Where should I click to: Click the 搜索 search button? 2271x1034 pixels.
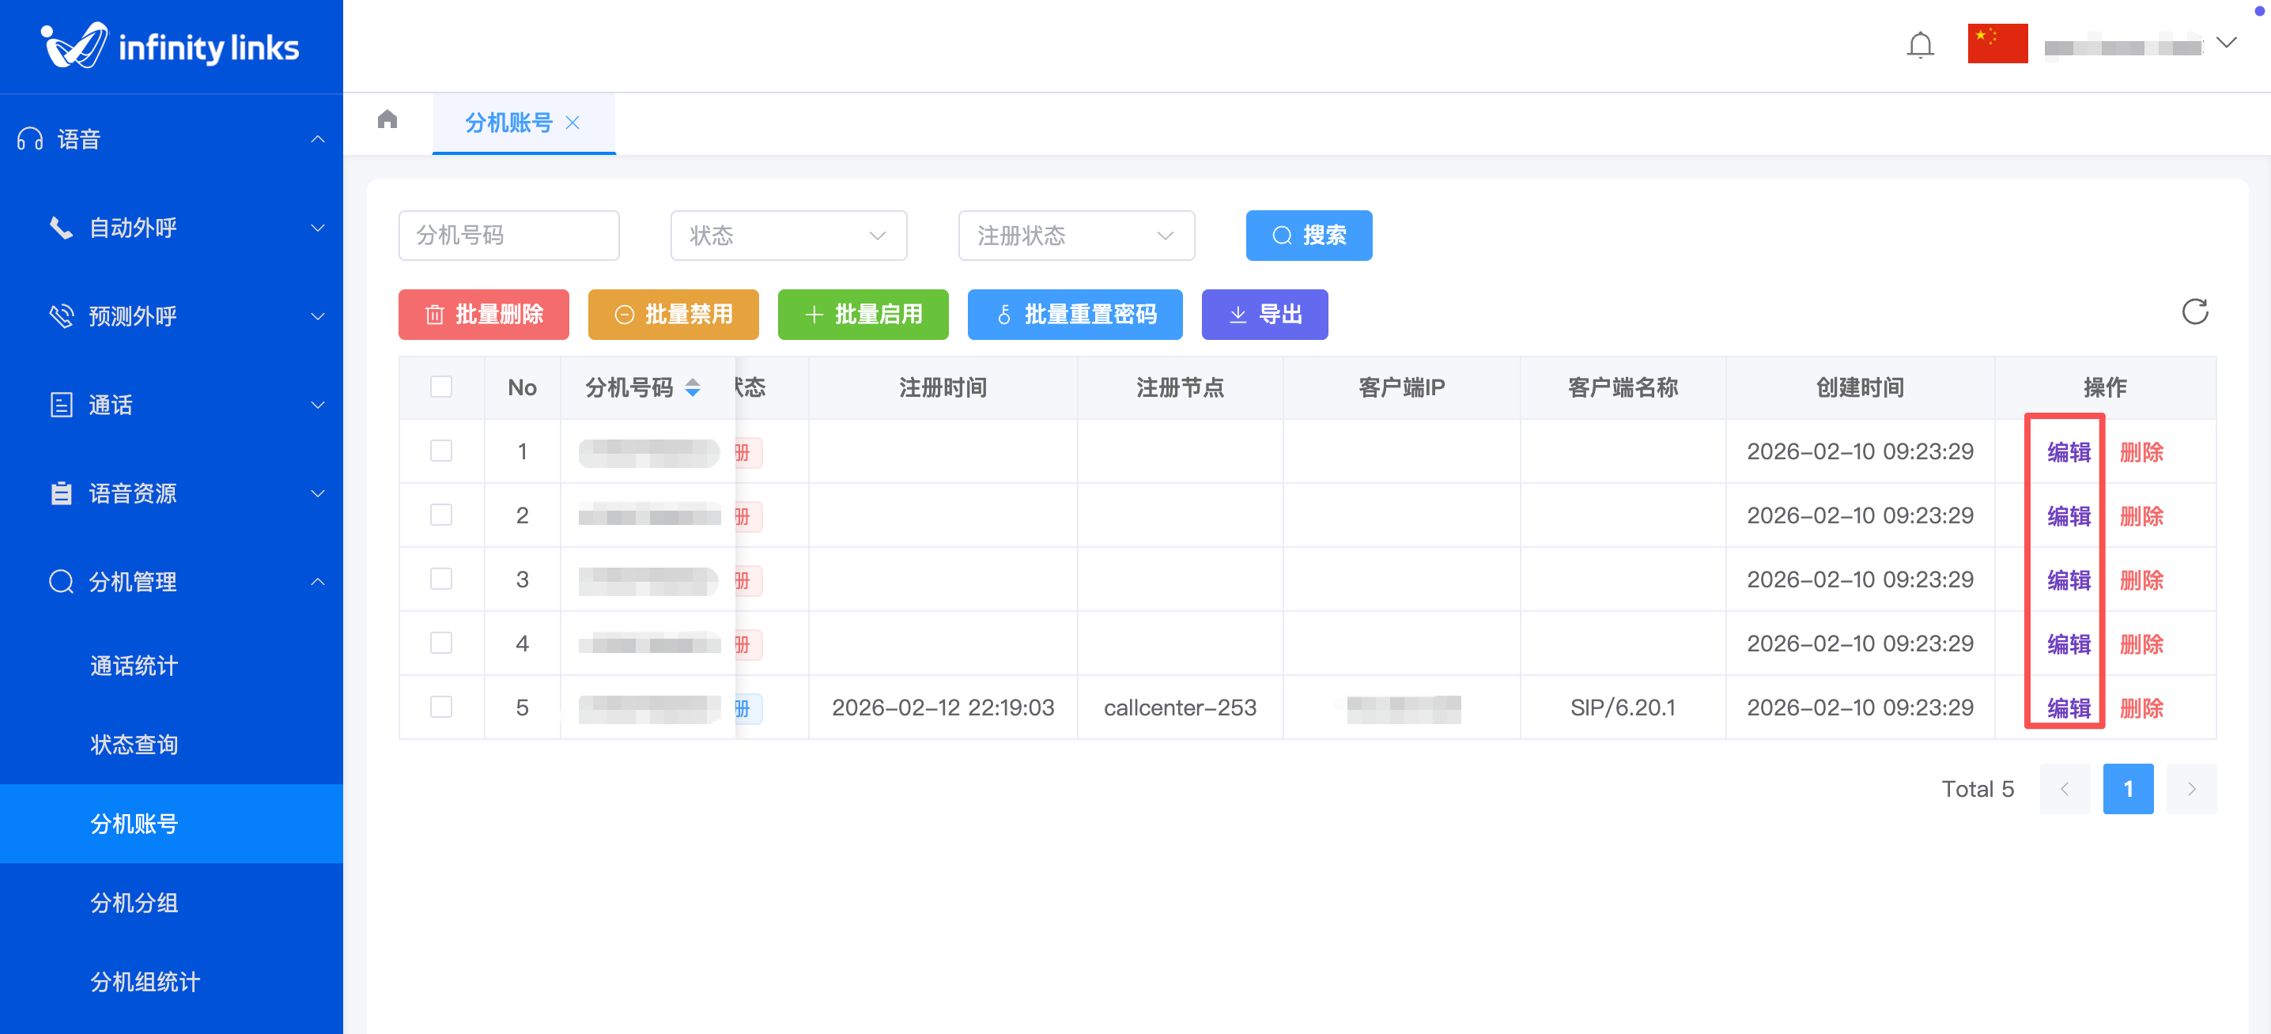point(1309,236)
